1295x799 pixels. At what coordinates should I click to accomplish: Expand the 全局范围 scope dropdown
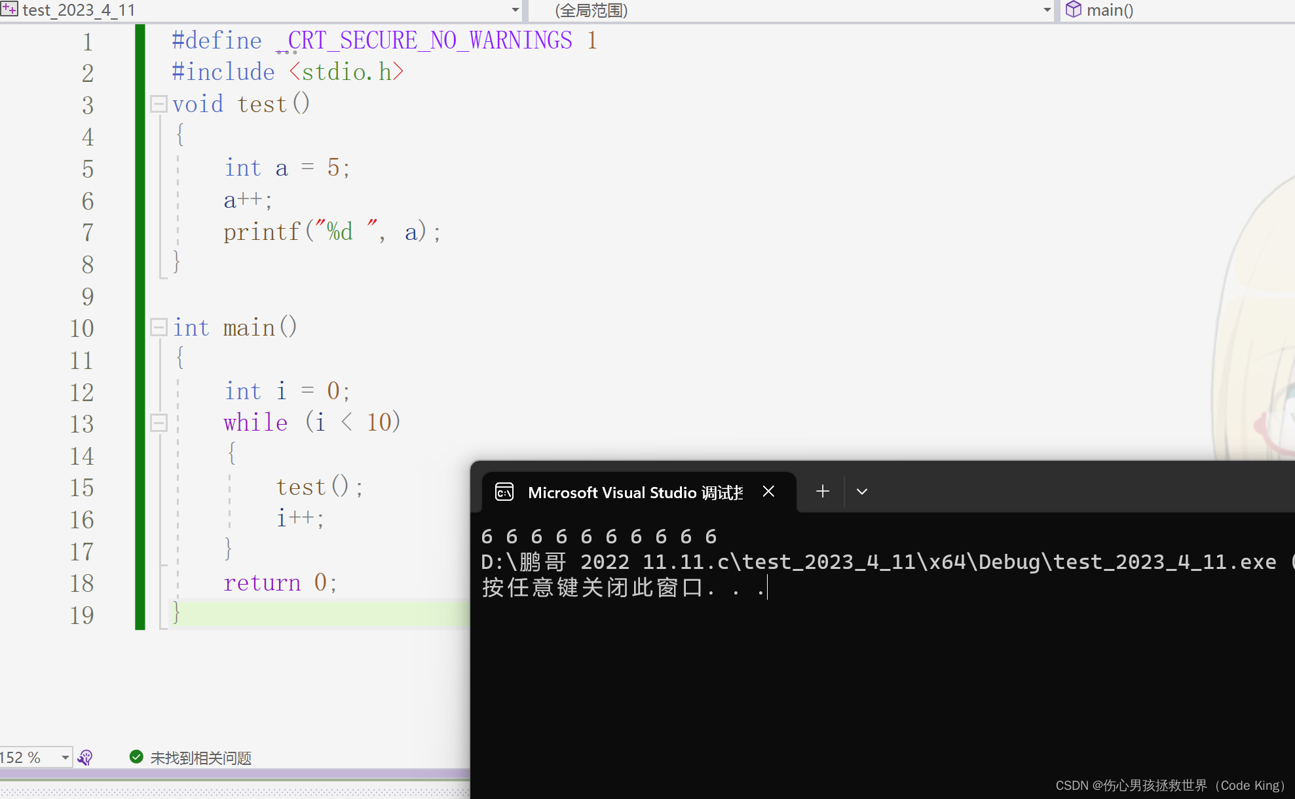point(1046,10)
